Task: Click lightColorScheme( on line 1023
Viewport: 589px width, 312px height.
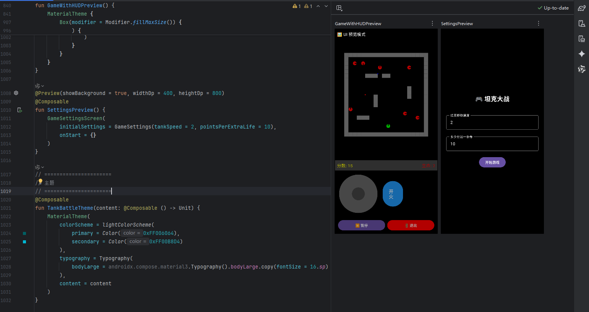Action: coord(128,225)
